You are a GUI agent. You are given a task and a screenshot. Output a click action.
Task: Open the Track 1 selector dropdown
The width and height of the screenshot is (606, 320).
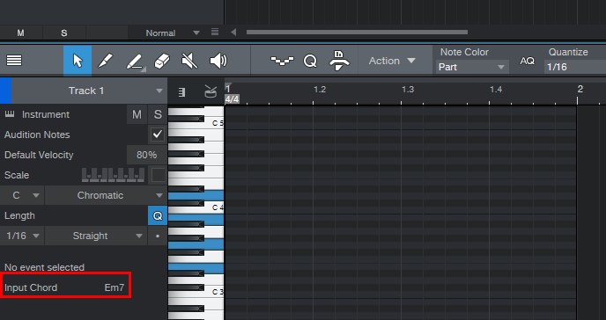[x=90, y=91]
